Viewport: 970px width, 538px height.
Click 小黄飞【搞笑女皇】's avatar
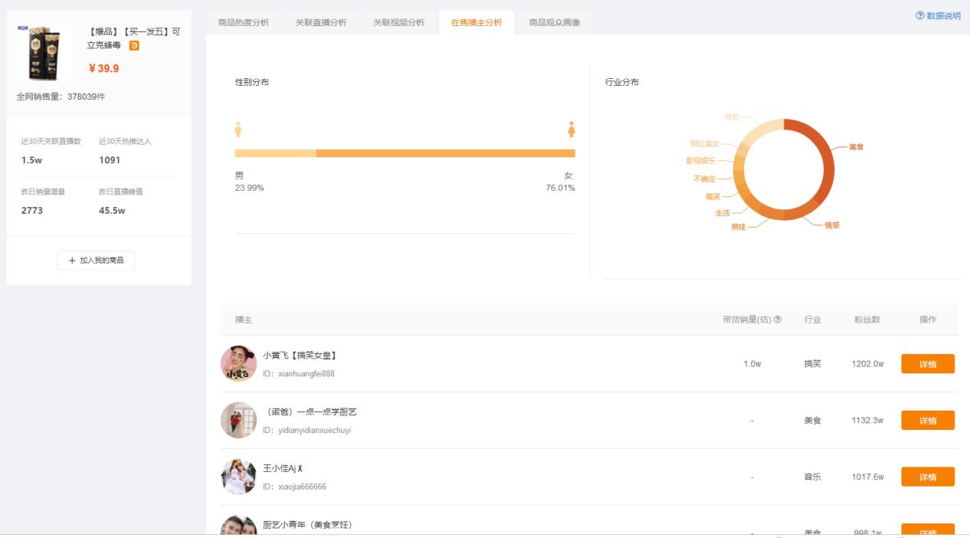point(240,362)
